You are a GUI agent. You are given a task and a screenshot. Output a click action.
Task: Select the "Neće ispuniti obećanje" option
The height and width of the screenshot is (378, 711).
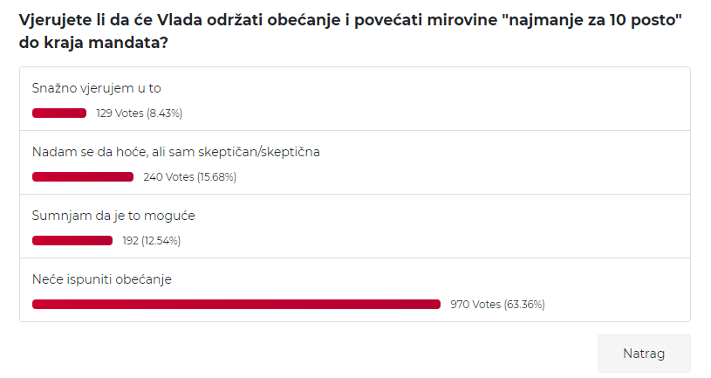click(x=101, y=279)
